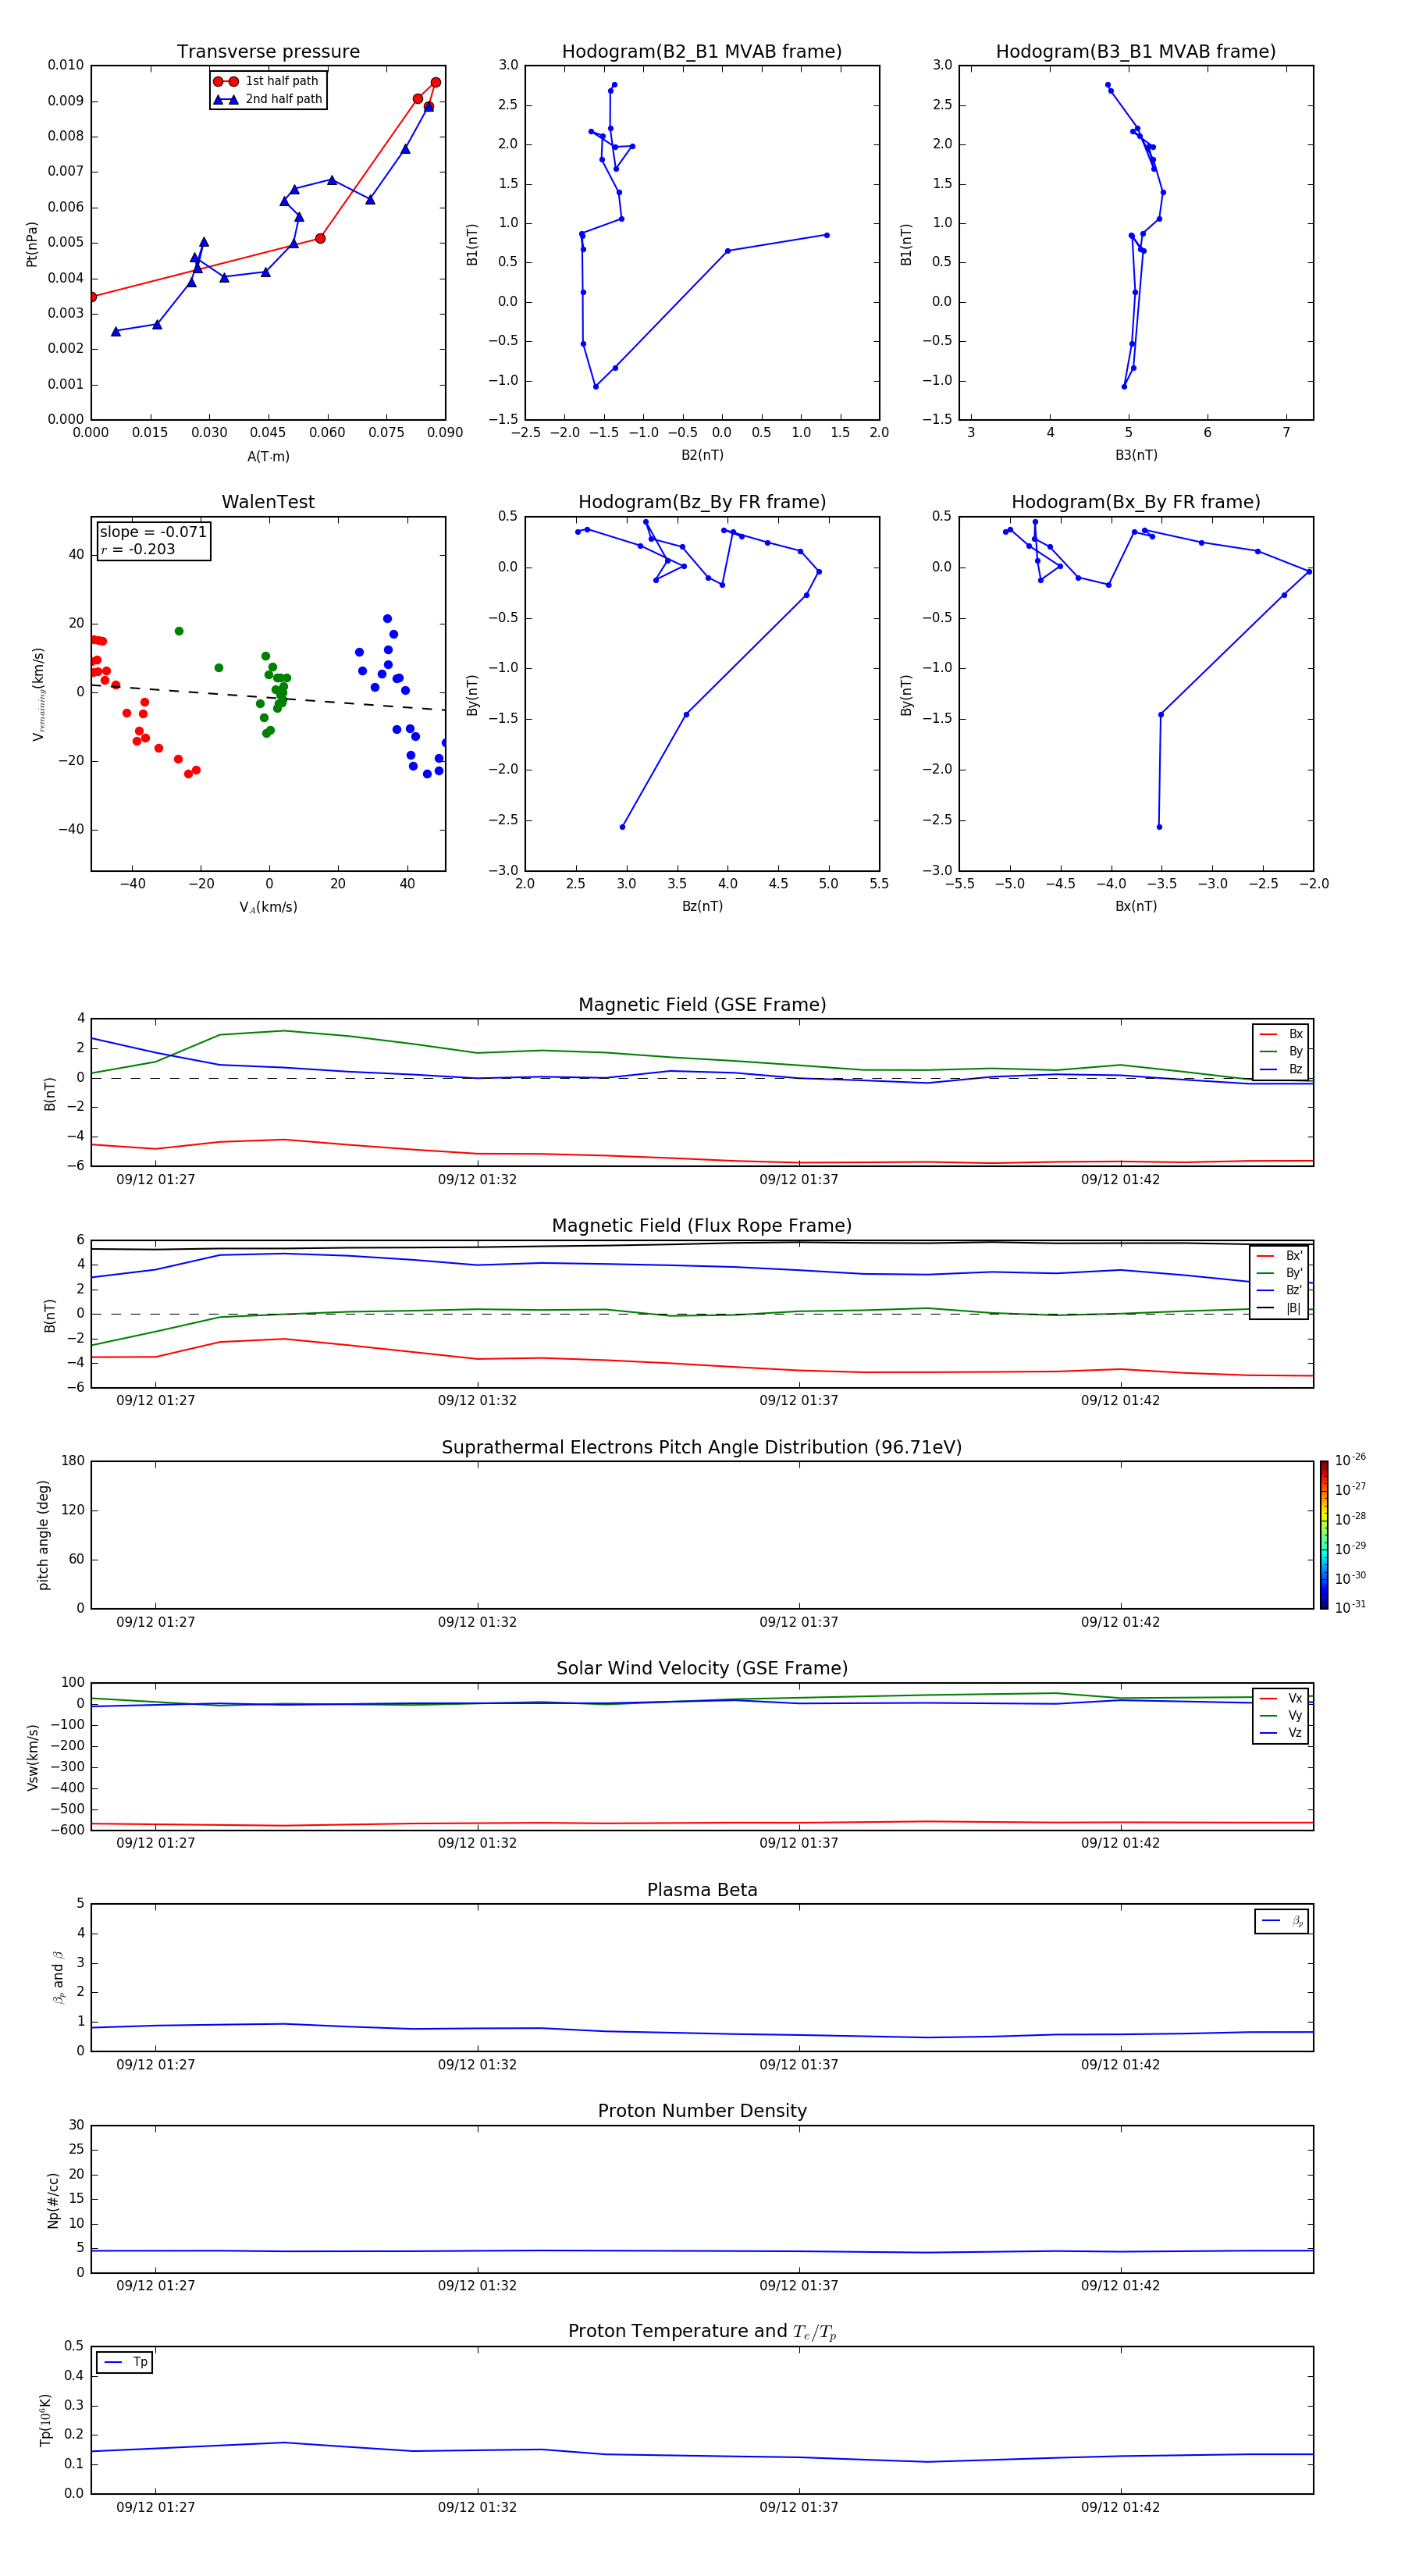Click the "Hodogram(B2_B1 MVAB frame)" title

(x=702, y=52)
